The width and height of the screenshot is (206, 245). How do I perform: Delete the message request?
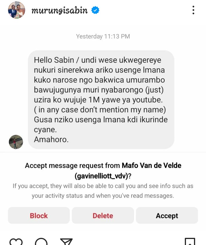[x=103, y=216]
